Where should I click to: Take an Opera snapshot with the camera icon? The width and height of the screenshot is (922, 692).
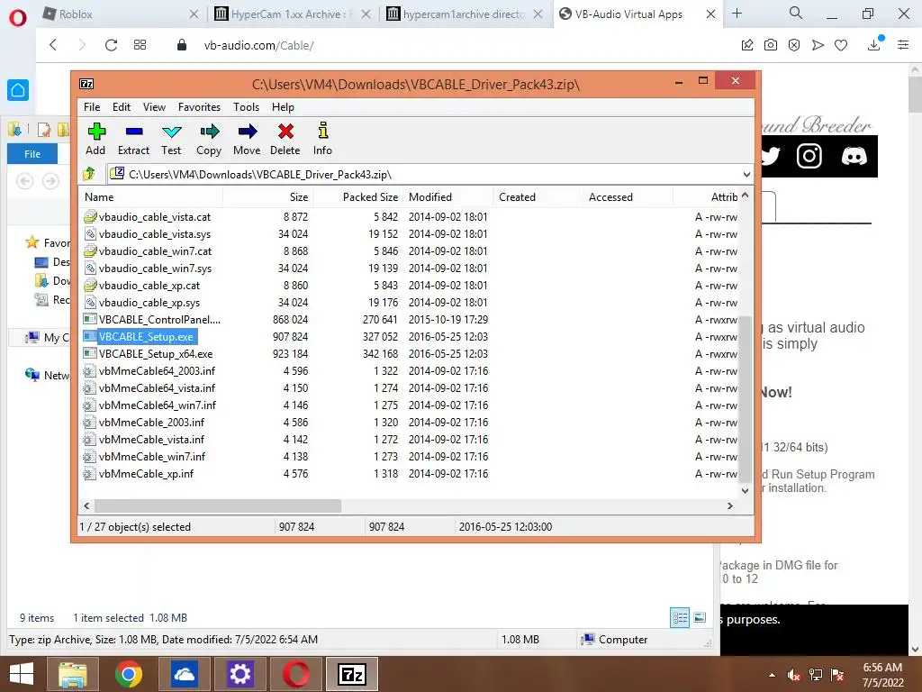(771, 45)
